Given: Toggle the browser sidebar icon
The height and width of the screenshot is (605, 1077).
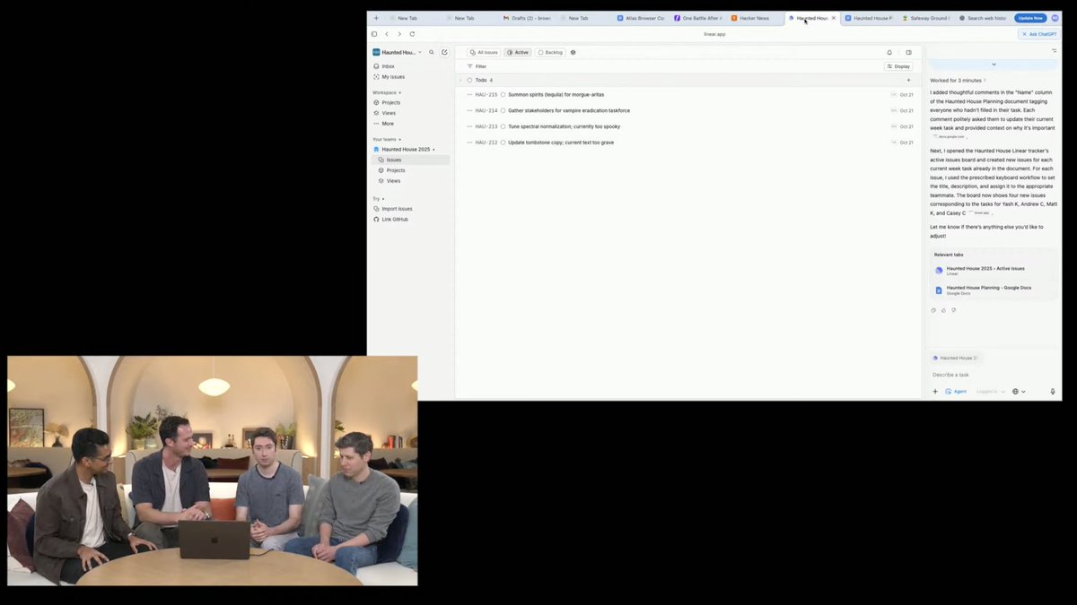Looking at the screenshot, I should (x=374, y=34).
